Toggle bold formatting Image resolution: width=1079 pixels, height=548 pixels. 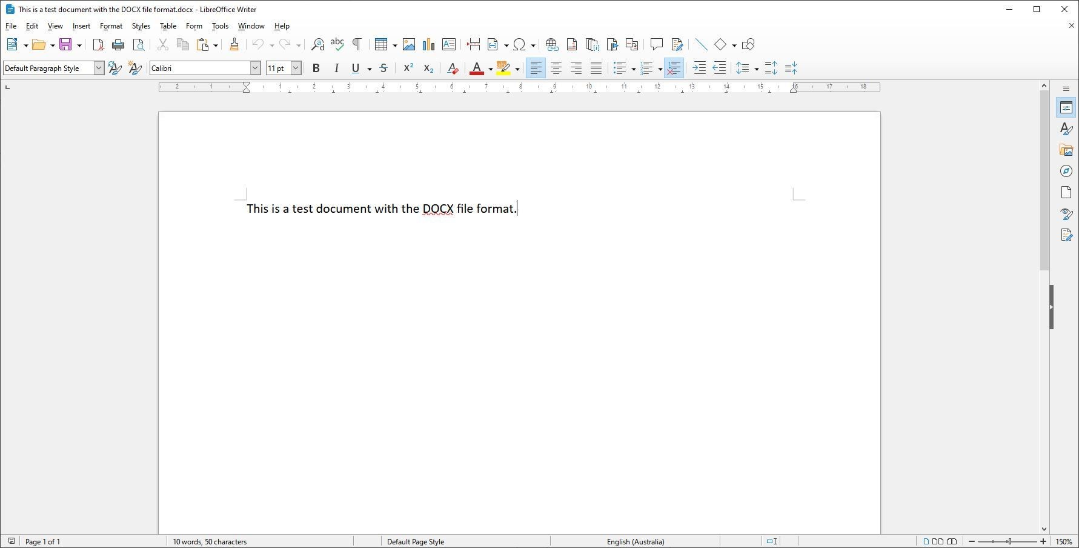[316, 68]
